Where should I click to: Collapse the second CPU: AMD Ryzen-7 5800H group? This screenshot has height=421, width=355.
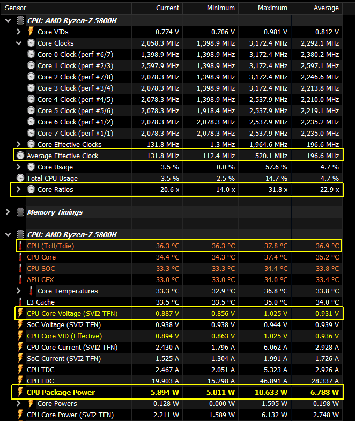pyautogui.click(x=8, y=235)
